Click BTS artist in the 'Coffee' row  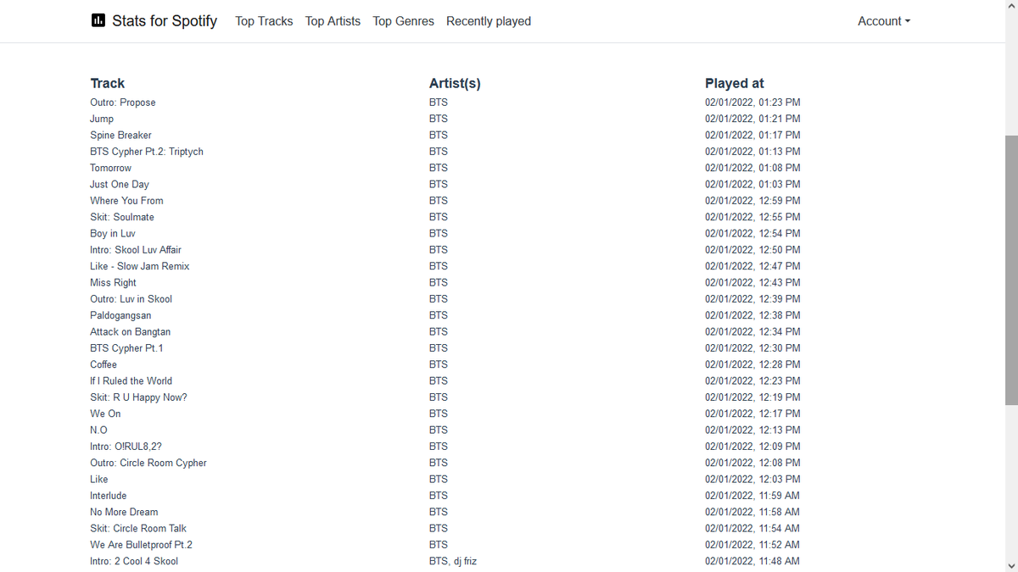[439, 364]
